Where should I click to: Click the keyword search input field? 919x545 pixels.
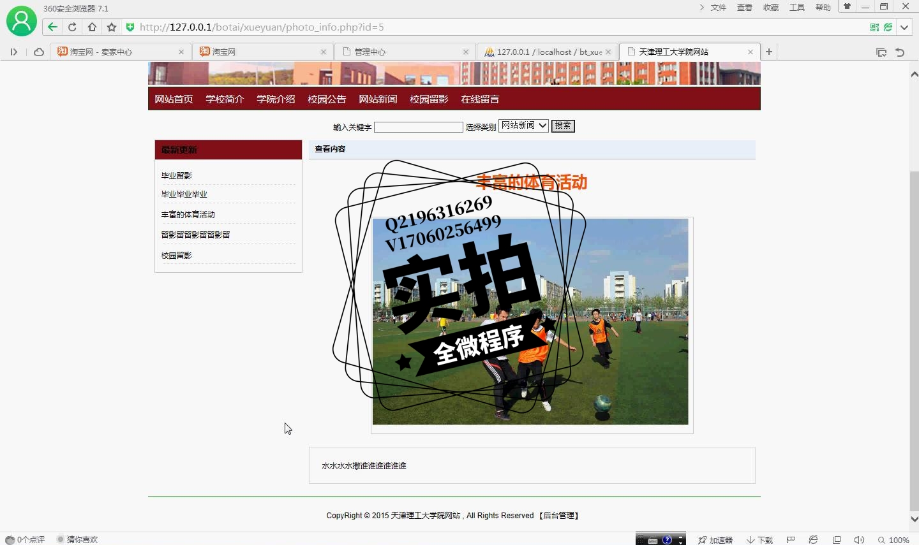(419, 127)
